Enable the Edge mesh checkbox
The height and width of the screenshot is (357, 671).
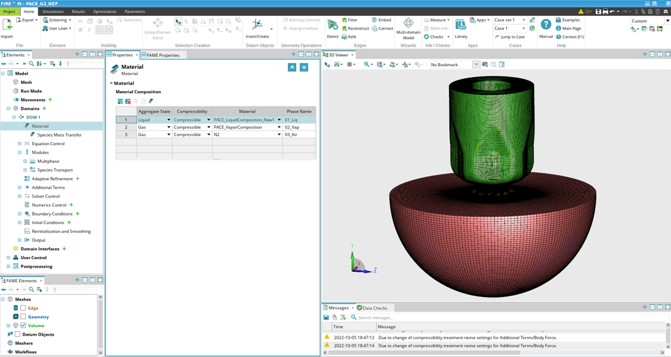(x=23, y=308)
